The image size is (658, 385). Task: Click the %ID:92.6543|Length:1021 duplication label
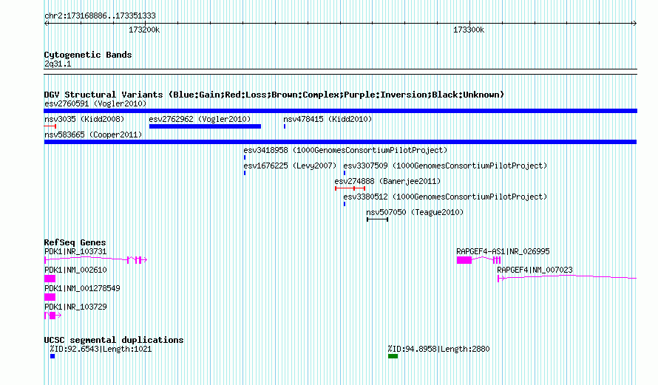coord(101,349)
